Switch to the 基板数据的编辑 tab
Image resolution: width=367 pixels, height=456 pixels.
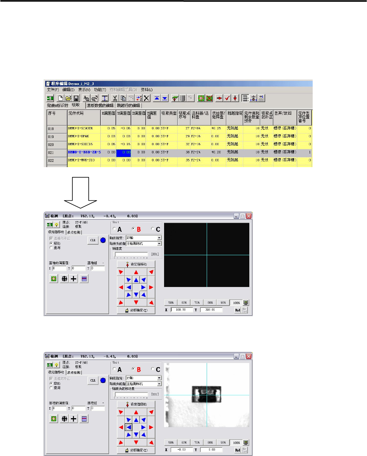click(x=100, y=105)
